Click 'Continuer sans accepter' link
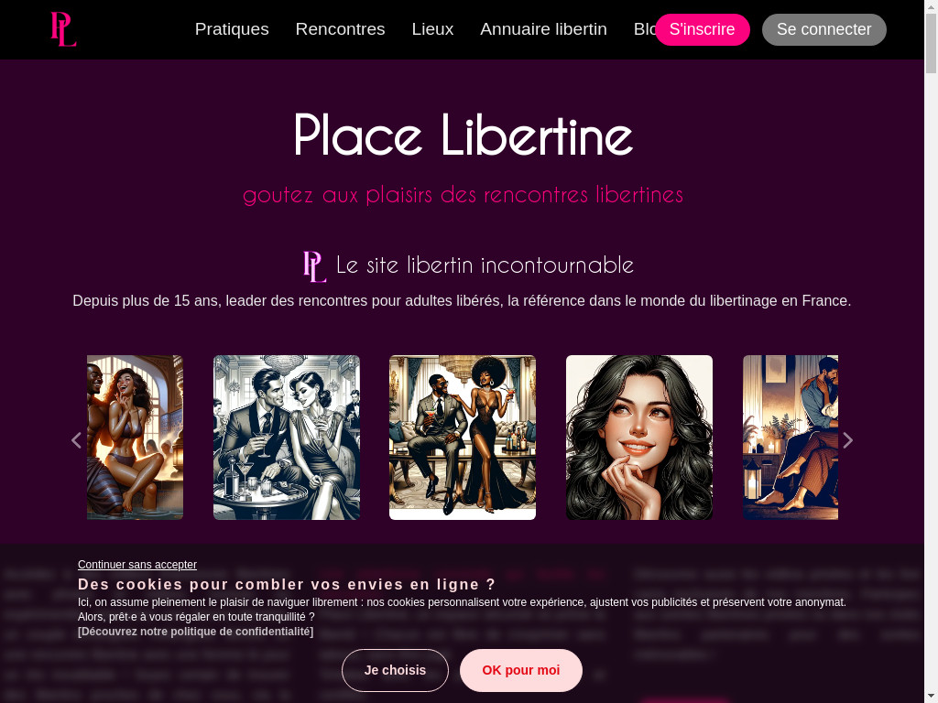 coord(137,564)
